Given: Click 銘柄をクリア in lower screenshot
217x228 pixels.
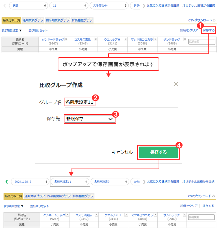Looking at the screenshot, I should click(x=189, y=206).
